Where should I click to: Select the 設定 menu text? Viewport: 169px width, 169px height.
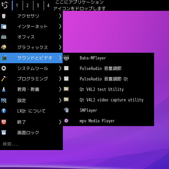22,100
